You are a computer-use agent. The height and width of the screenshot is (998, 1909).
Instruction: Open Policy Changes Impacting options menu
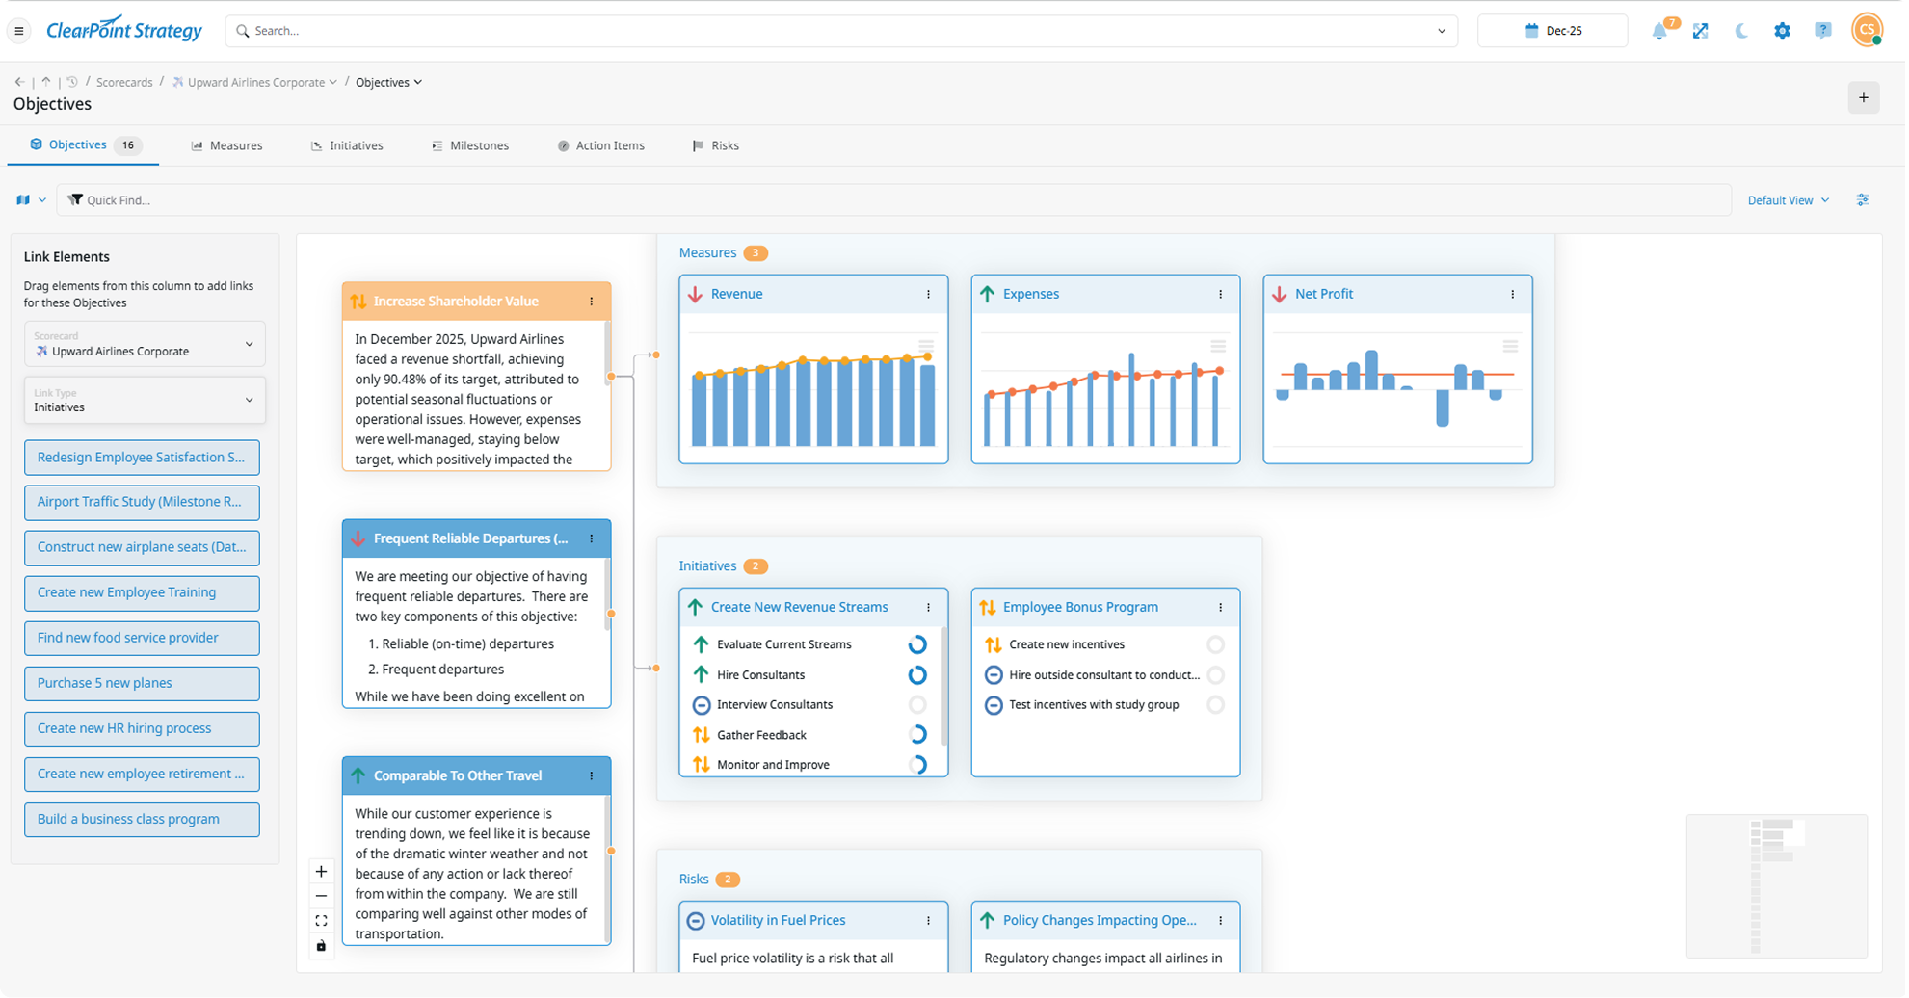[x=1222, y=922]
